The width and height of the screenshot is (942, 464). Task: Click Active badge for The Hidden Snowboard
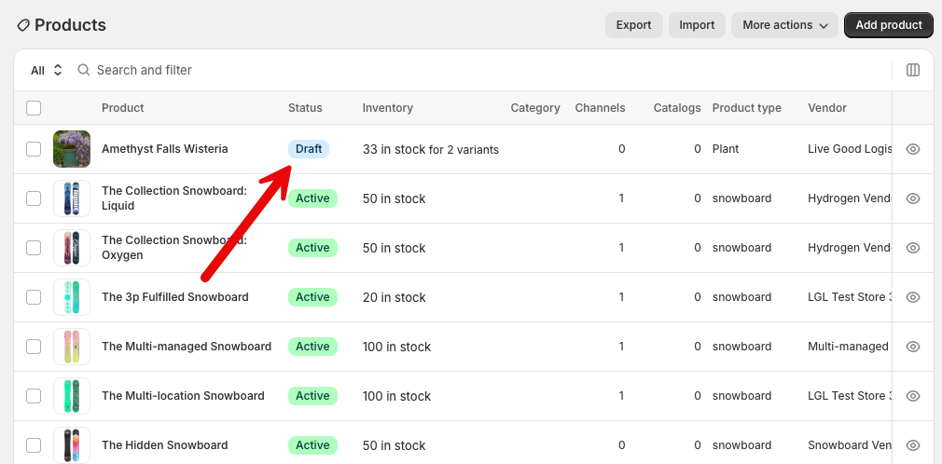pyautogui.click(x=312, y=444)
